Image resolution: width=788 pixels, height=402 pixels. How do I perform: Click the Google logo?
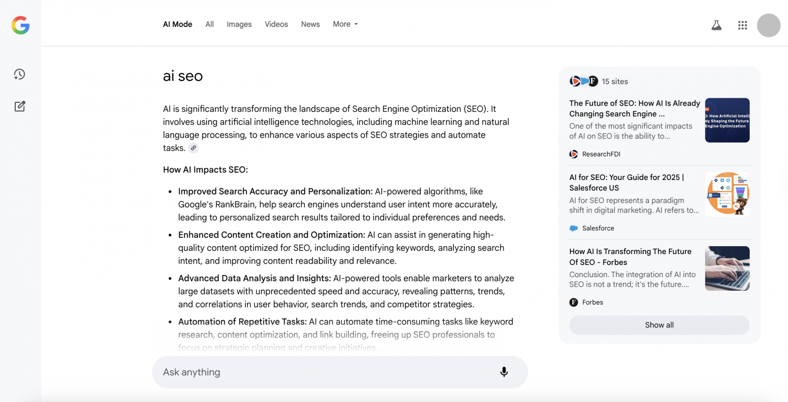point(20,25)
